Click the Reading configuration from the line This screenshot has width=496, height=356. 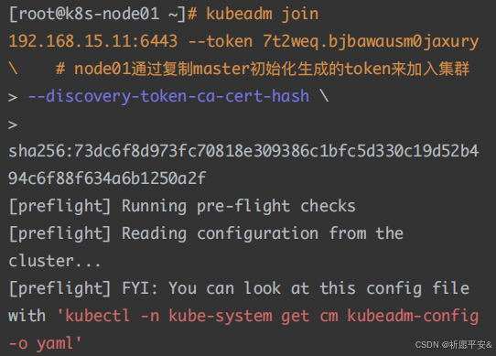(206, 233)
